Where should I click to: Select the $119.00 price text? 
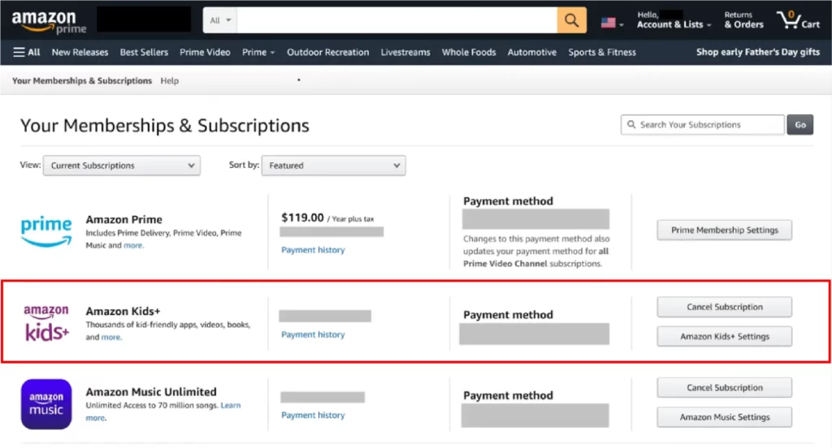click(302, 218)
